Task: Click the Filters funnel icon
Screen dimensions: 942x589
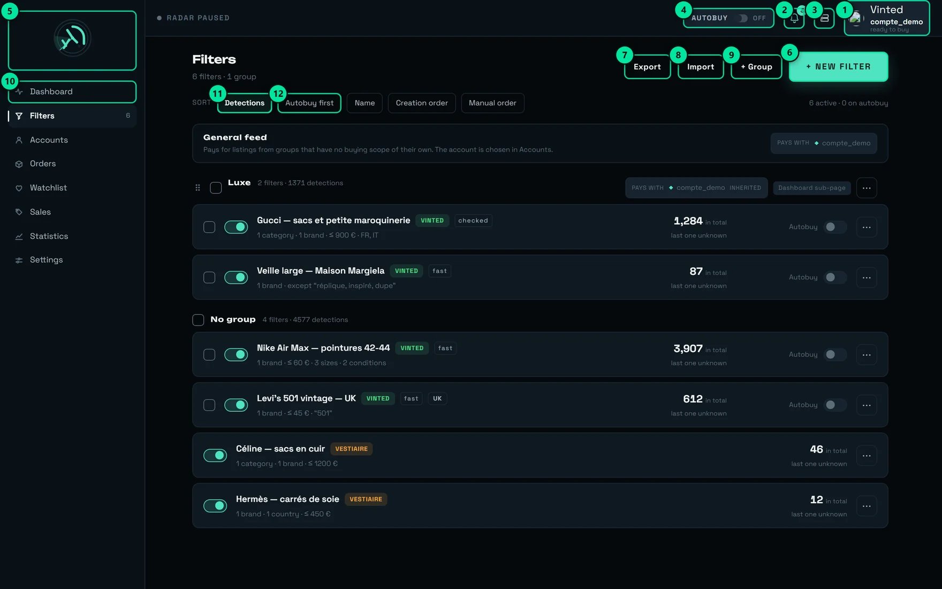Action: tap(19, 116)
